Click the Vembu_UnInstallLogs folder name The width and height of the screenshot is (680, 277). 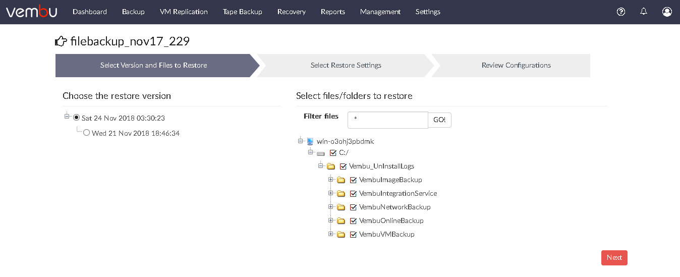(x=381, y=166)
